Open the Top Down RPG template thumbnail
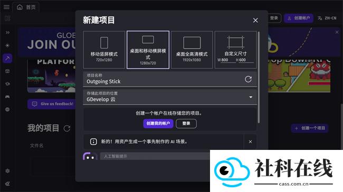 (299, 76)
